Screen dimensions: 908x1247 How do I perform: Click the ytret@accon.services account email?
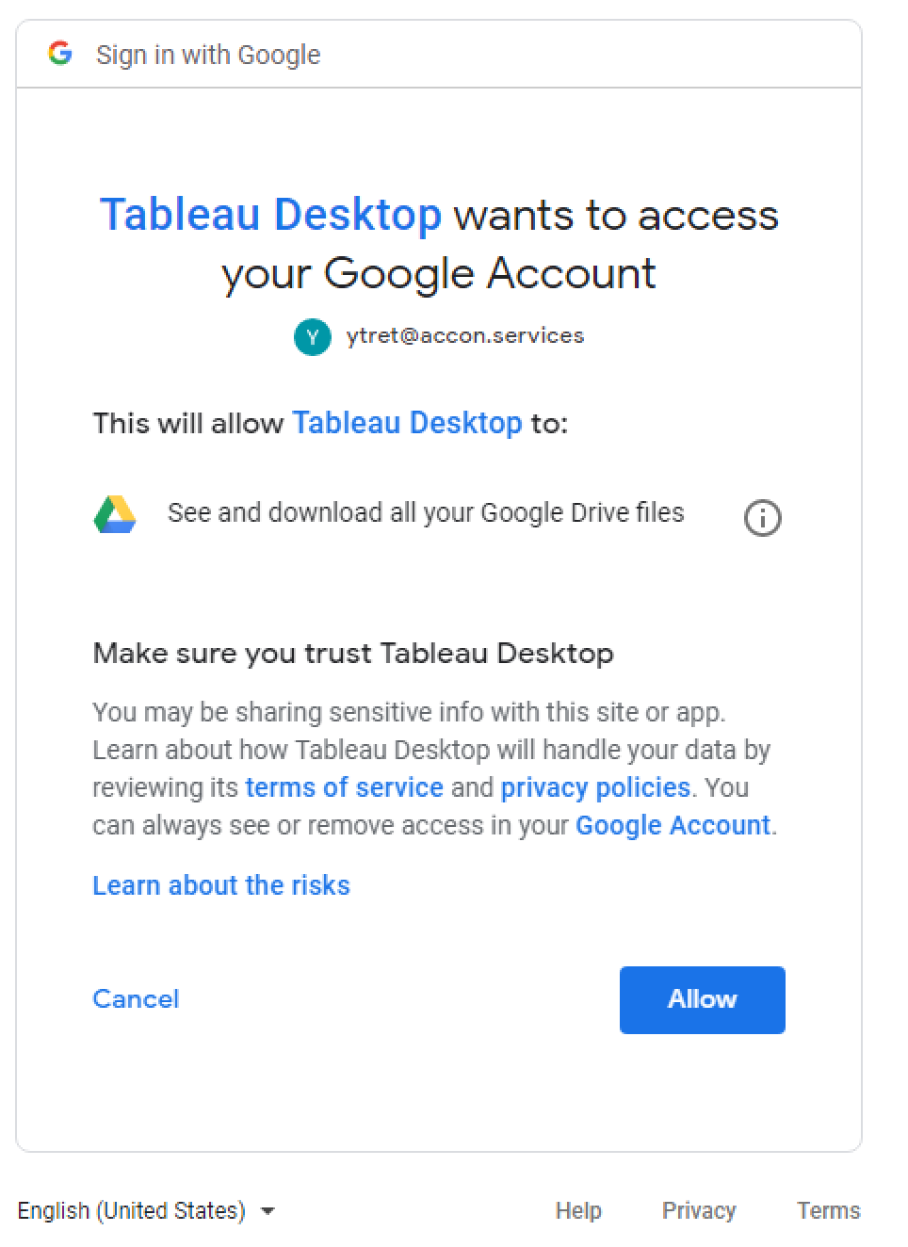[465, 336]
